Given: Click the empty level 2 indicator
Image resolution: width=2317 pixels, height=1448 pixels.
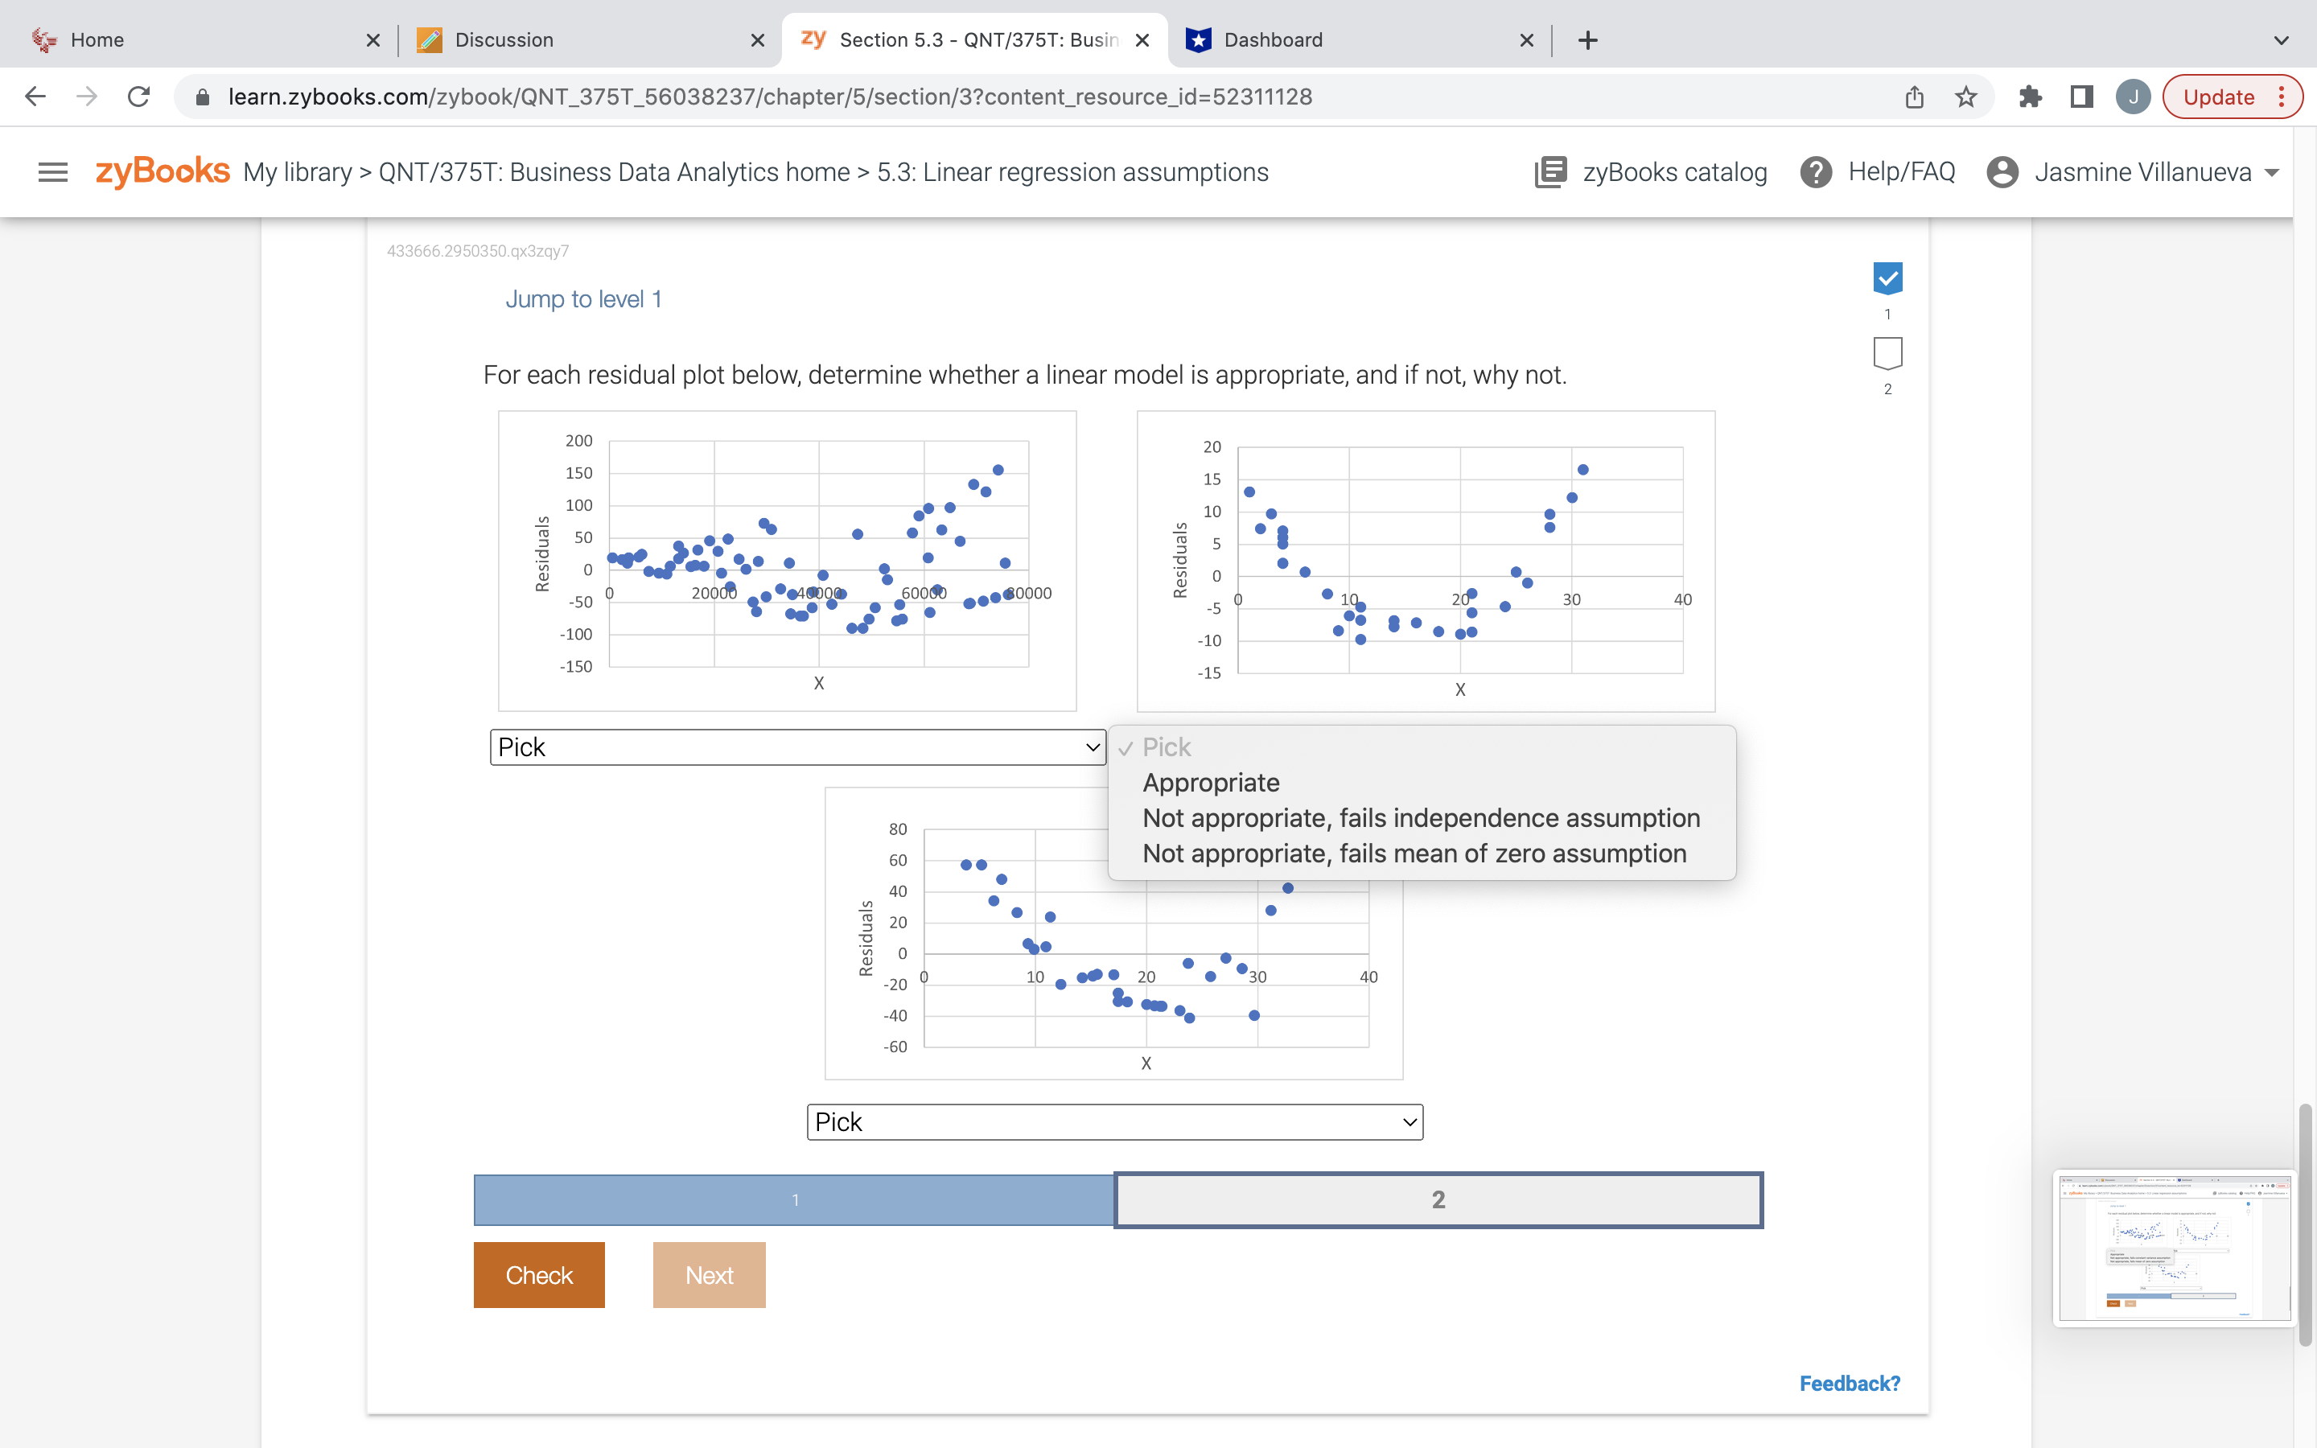Looking at the screenshot, I should [x=1887, y=352].
